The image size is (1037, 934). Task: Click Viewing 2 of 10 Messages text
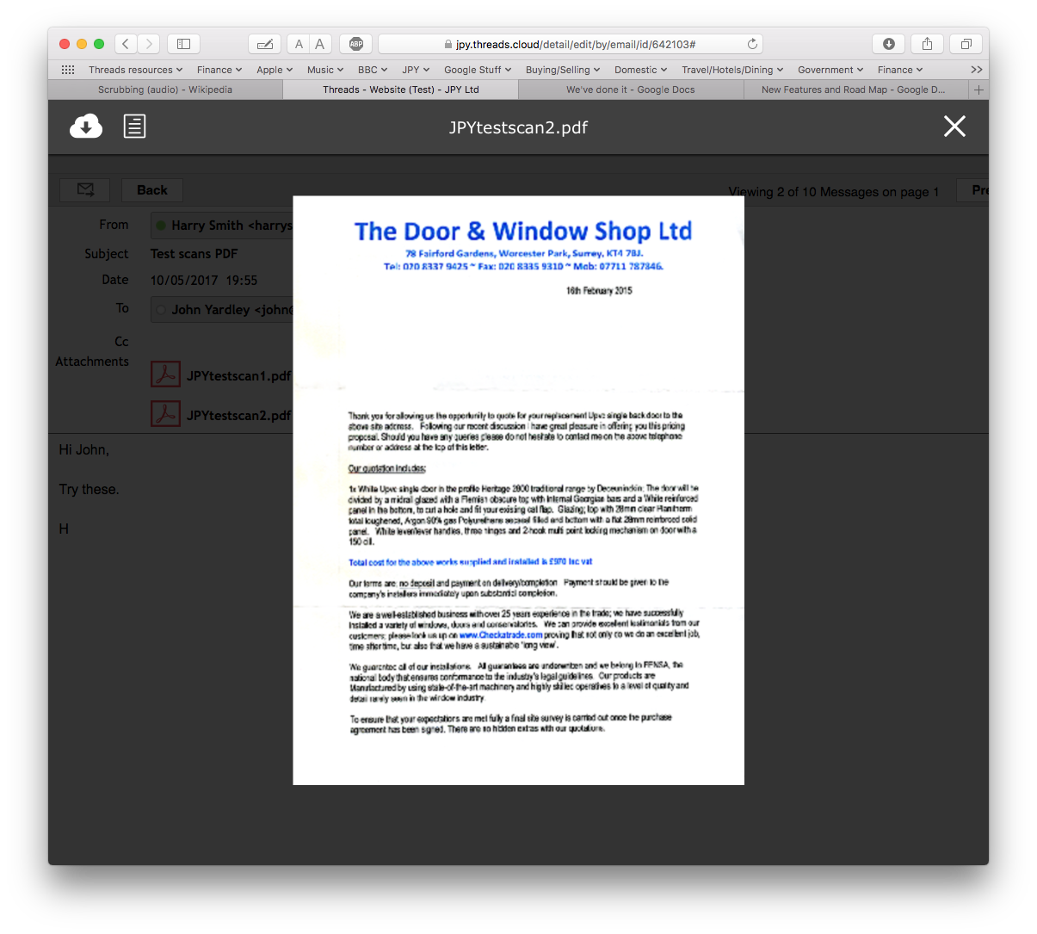pyautogui.click(x=833, y=192)
